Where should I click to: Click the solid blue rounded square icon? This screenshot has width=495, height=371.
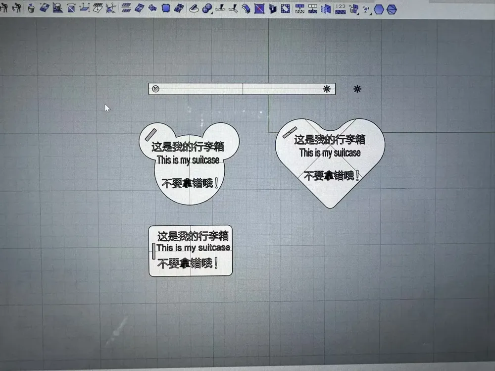coord(166,8)
